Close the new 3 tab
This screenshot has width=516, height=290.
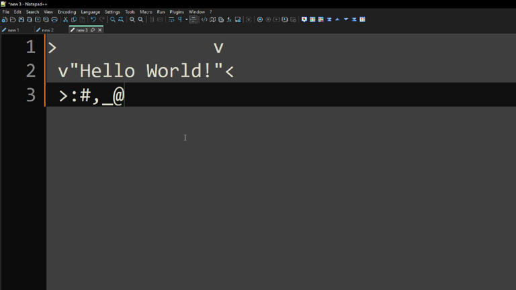point(99,30)
